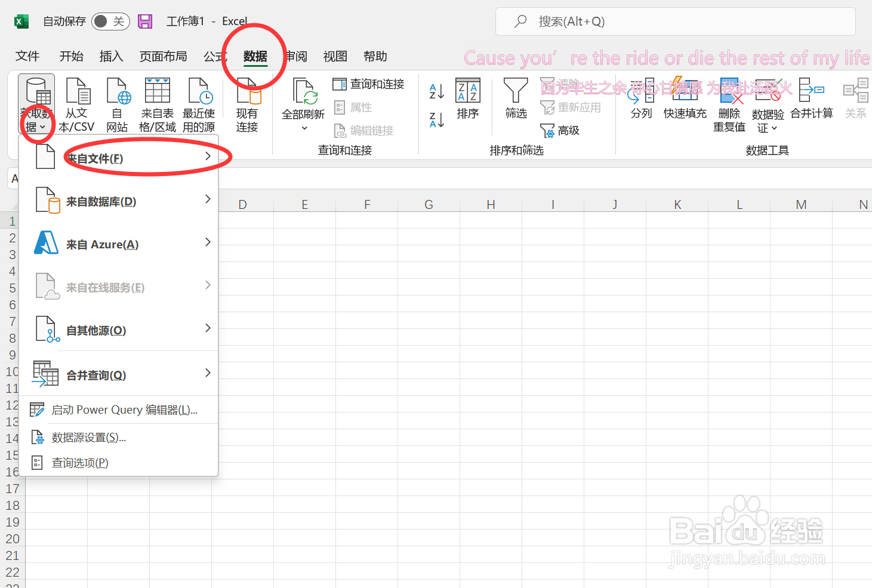Click Edit Links (编辑链接) in ribbon
The height and width of the screenshot is (588, 872).
click(x=363, y=130)
